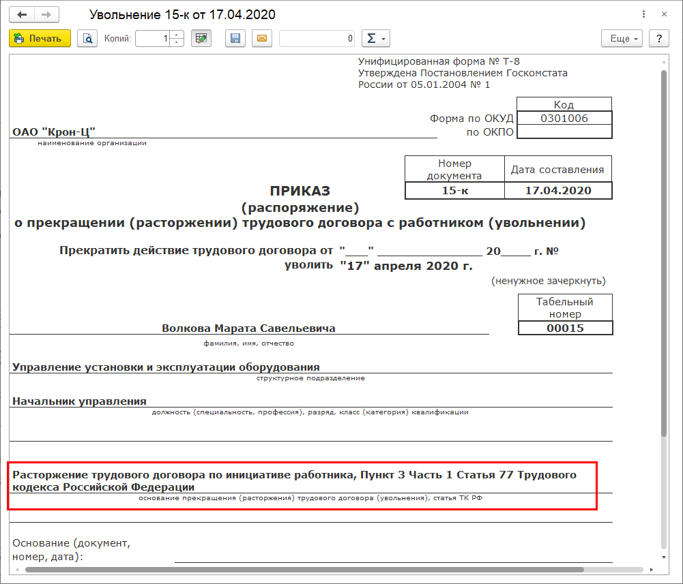Send the form by email via the envelope icon

(262, 38)
